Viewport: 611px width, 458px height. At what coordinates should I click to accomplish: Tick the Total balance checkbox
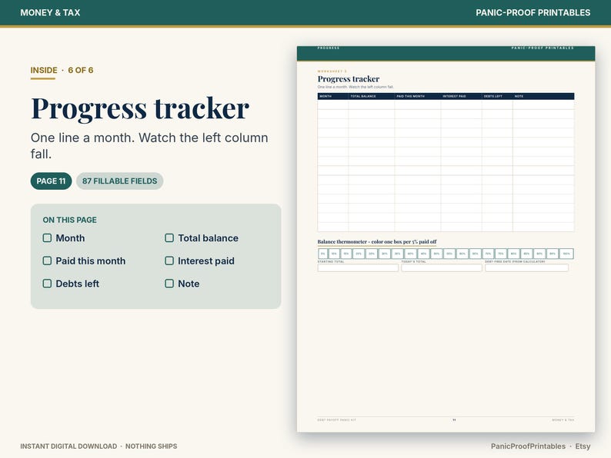169,237
